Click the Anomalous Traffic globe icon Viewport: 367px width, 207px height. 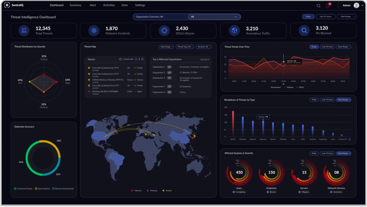click(x=234, y=31)
